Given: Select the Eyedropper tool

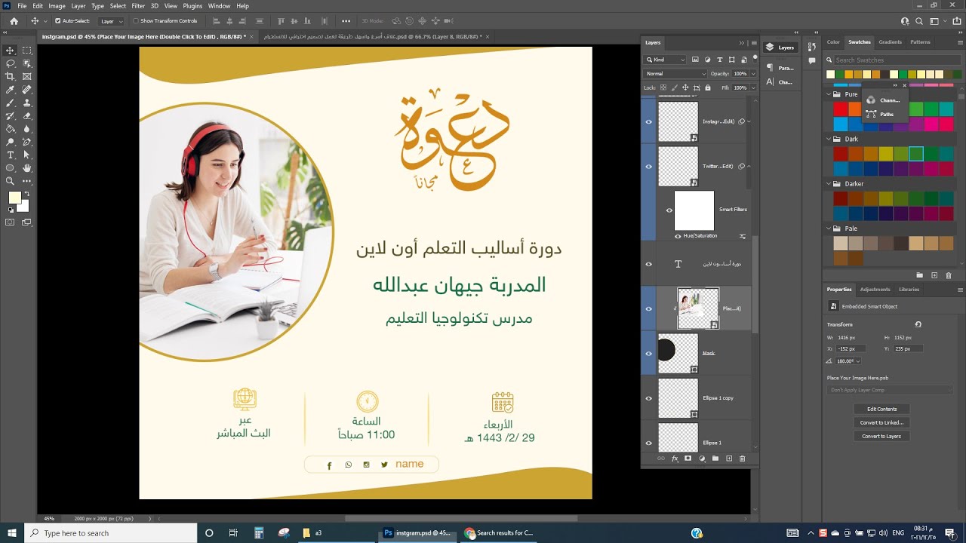Looking at the screenshot, I should (11, 90).
